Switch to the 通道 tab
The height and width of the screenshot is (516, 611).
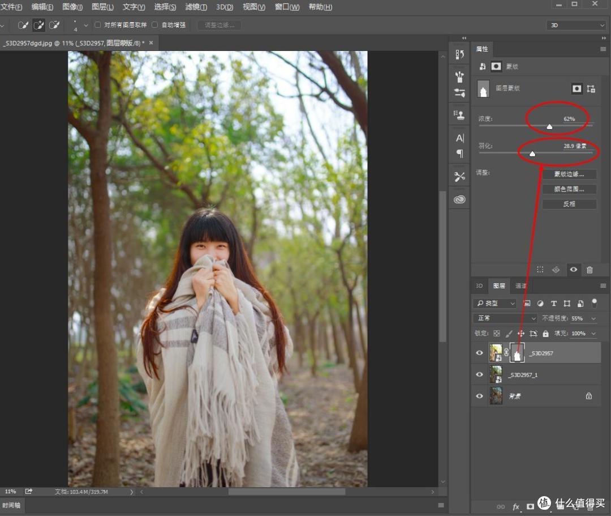[x=520, y=286]
